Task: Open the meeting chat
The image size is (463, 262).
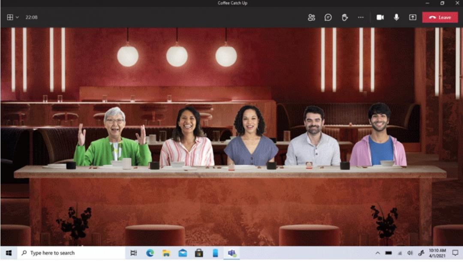Action: [328, 18]
